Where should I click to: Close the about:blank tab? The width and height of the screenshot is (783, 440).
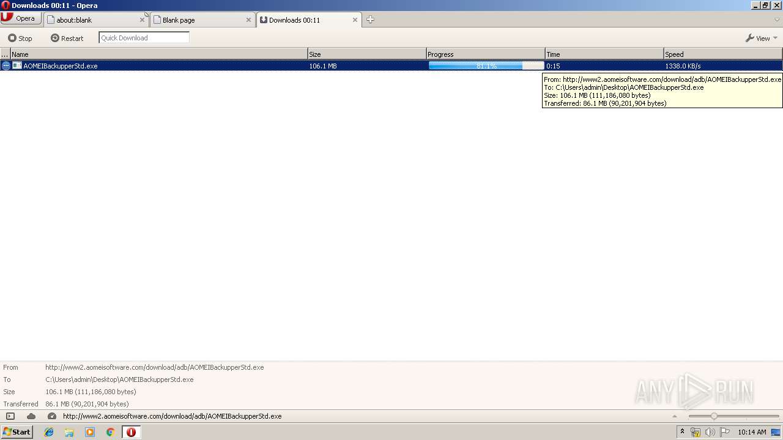pyautogui.click(x=142, y=20)
